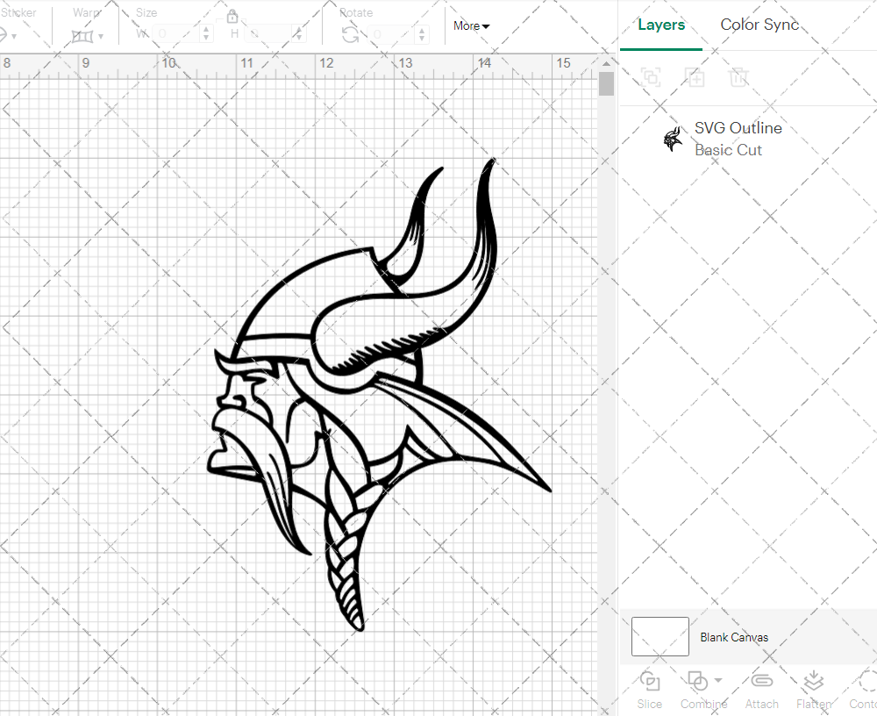This screenshot has height=716, width=877.
Task: Toggle the size aspect ratio lock
Action: [x=232, y=17]
